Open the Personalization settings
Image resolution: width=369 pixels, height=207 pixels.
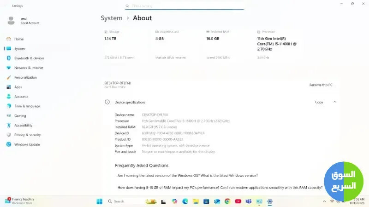25,77
